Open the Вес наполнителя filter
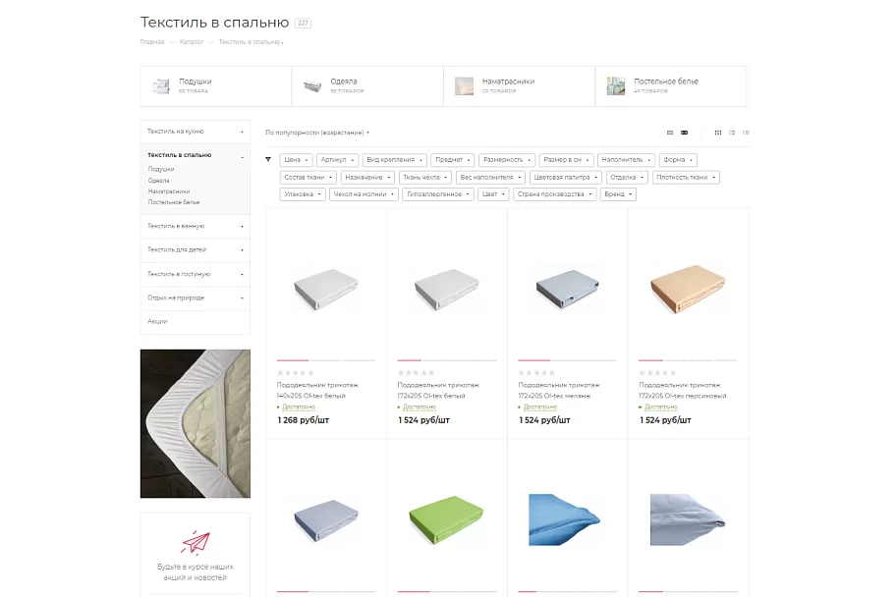 [x=491, y=177]
